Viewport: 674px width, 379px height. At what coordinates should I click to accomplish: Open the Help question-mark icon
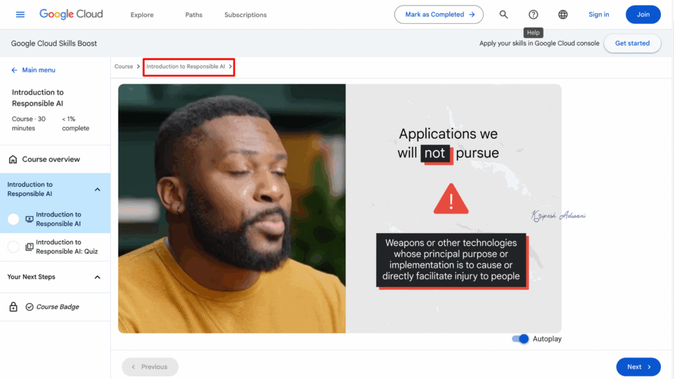click(x=533, y=14)
